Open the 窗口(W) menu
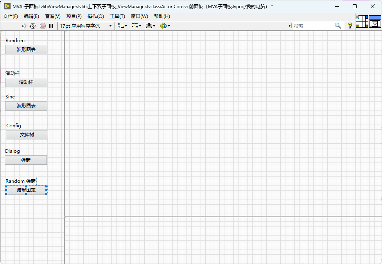 click(139, 16)
